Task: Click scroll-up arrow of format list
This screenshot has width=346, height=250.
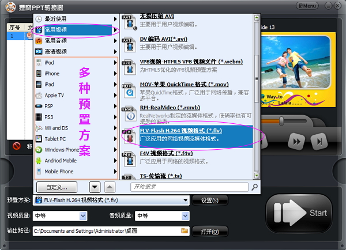Action: [257, 18]
